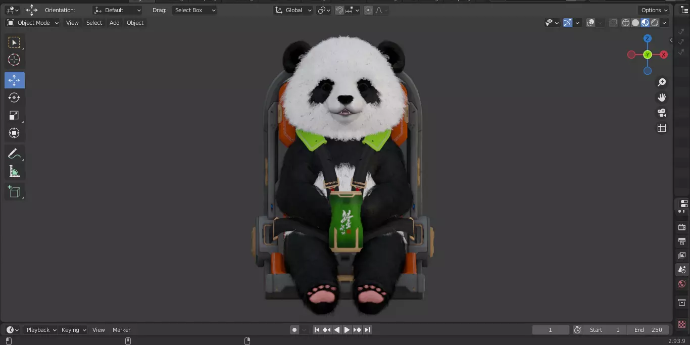This screenshot has width=690, height=345.
Task: Activate the Transform tool
Action: (x=14, y=133)
